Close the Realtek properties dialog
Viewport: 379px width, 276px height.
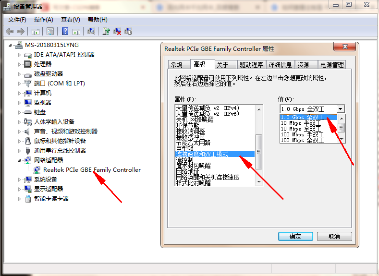[x=345, y=47]
